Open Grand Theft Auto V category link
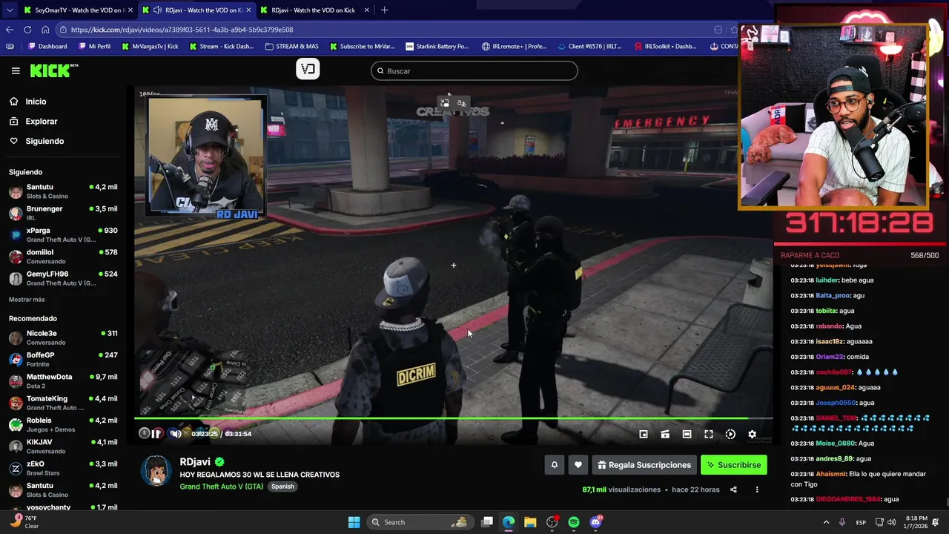The height and width of the screenshot is (534, 949). [x=221, y=487]
